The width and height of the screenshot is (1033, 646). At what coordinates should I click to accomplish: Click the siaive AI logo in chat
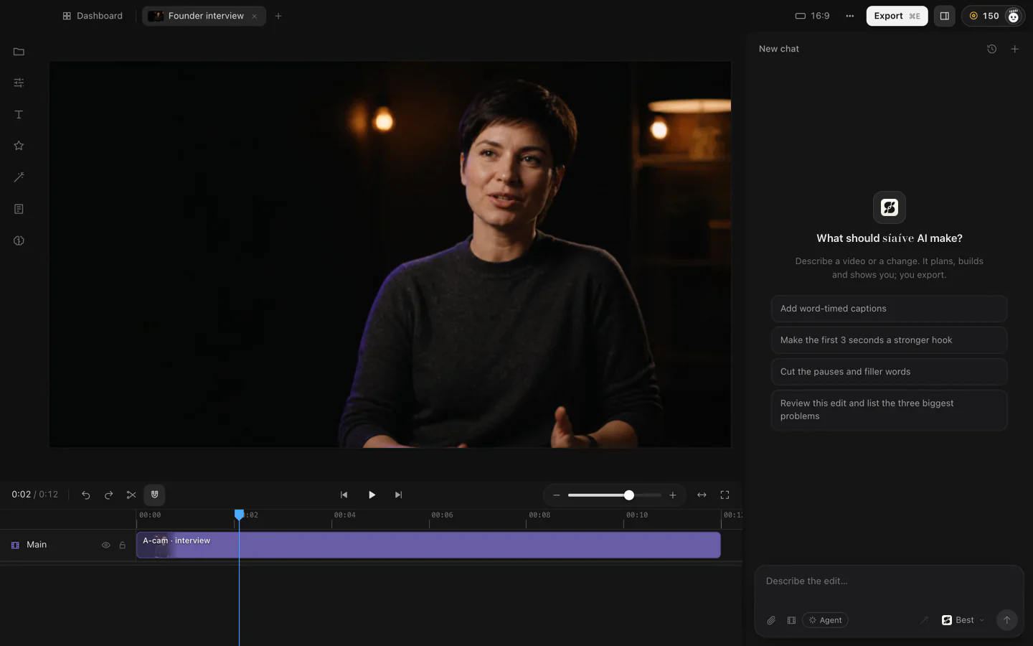(889, 207)
